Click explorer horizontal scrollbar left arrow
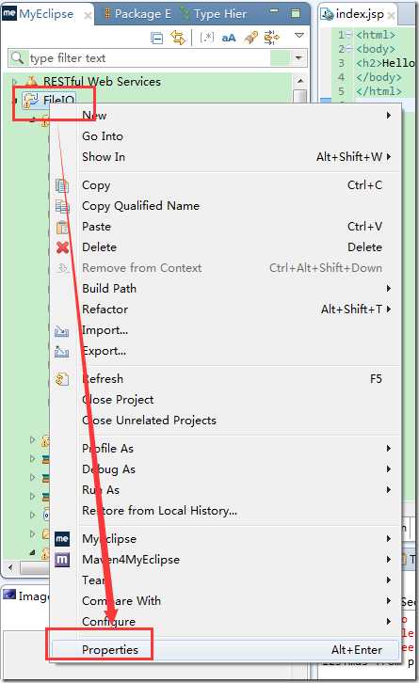The height and width of the screenshot is (683, 419). pyautogui.click(x=10, y=567)
